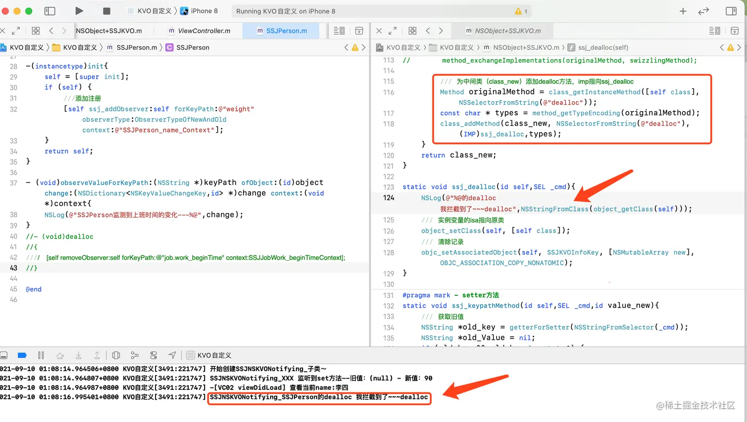Select KVO自定义 process in debug bar

208,355
